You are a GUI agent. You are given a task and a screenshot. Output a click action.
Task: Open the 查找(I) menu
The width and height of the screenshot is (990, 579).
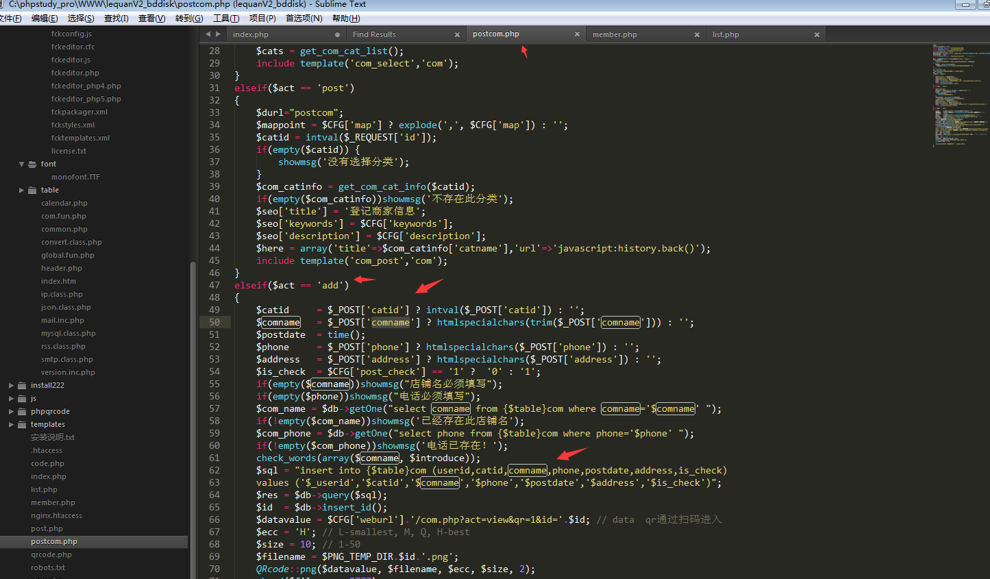point(116,19)
